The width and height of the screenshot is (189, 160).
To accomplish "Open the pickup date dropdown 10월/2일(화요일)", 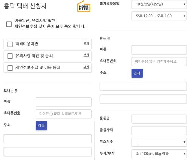I will pyautogui.click(x=159, y=4).
